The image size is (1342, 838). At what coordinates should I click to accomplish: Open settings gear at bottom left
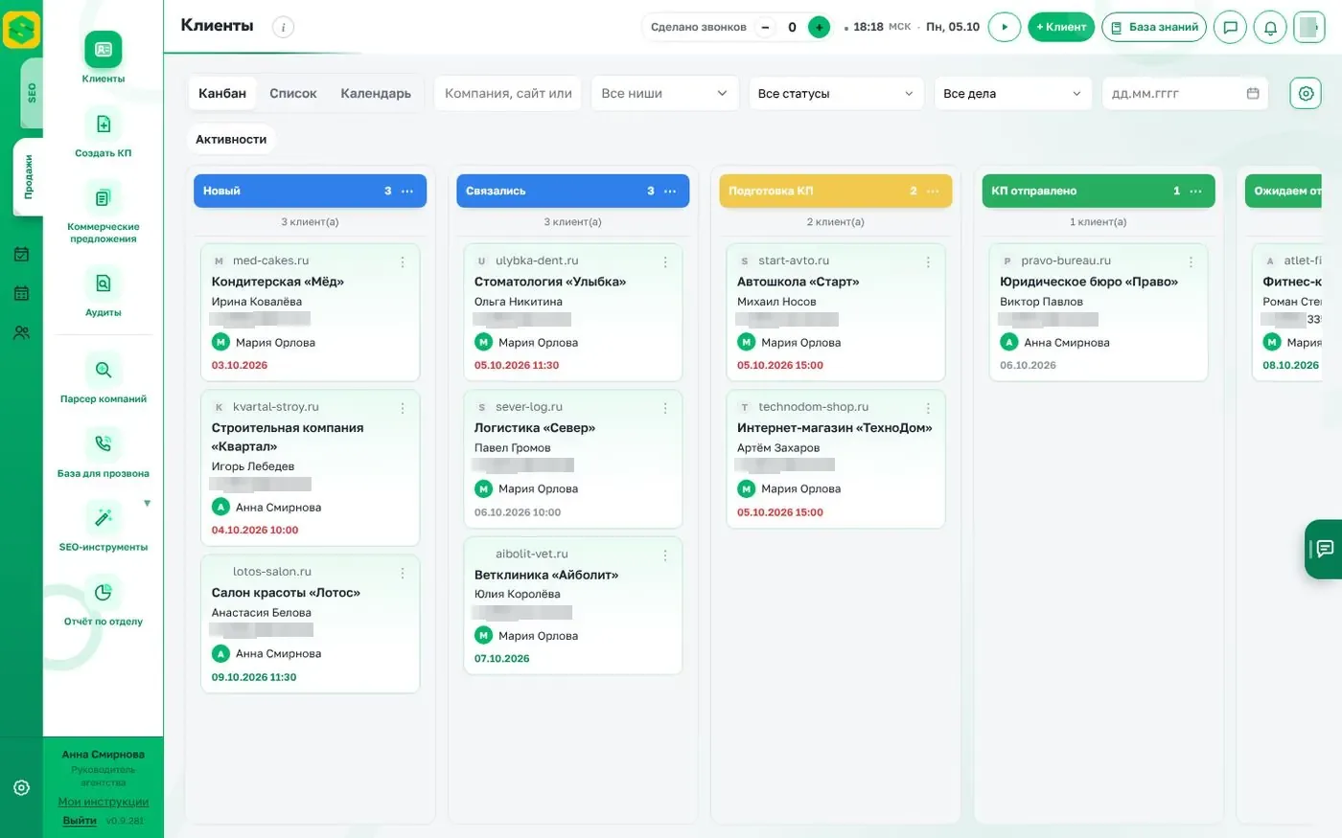21,787
